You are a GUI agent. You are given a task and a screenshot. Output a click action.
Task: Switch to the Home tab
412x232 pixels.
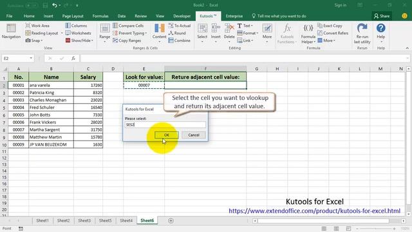[x=29, y=16]
